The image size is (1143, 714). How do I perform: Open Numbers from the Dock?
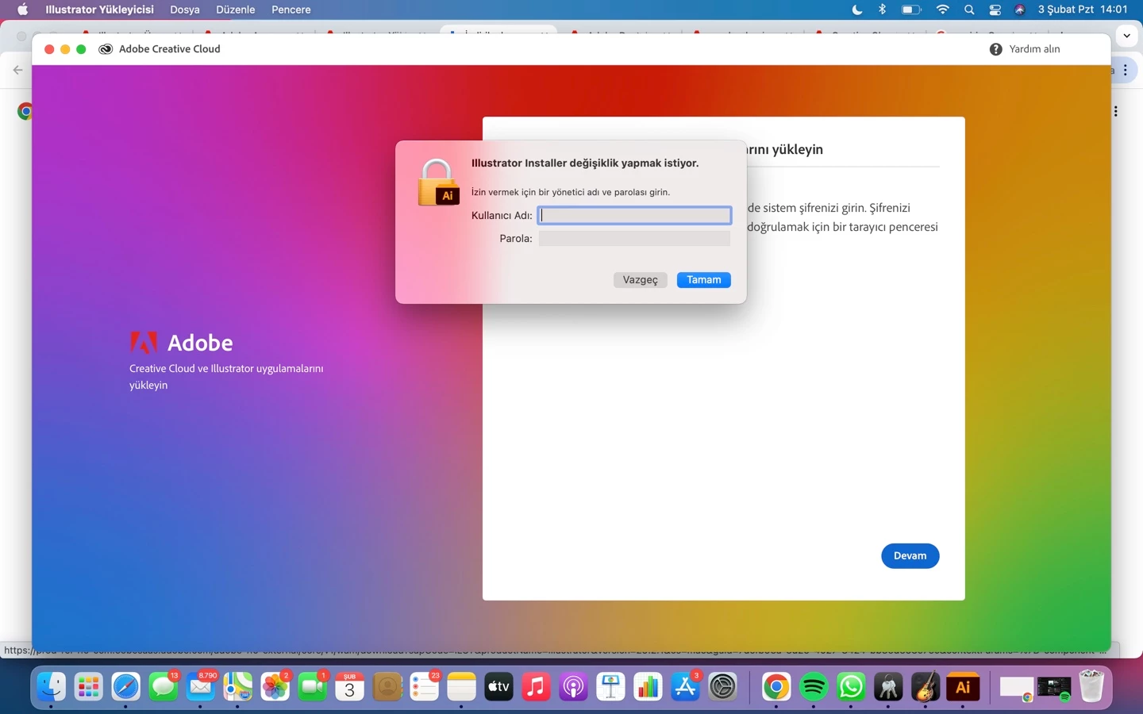click(x=648, y=687)
